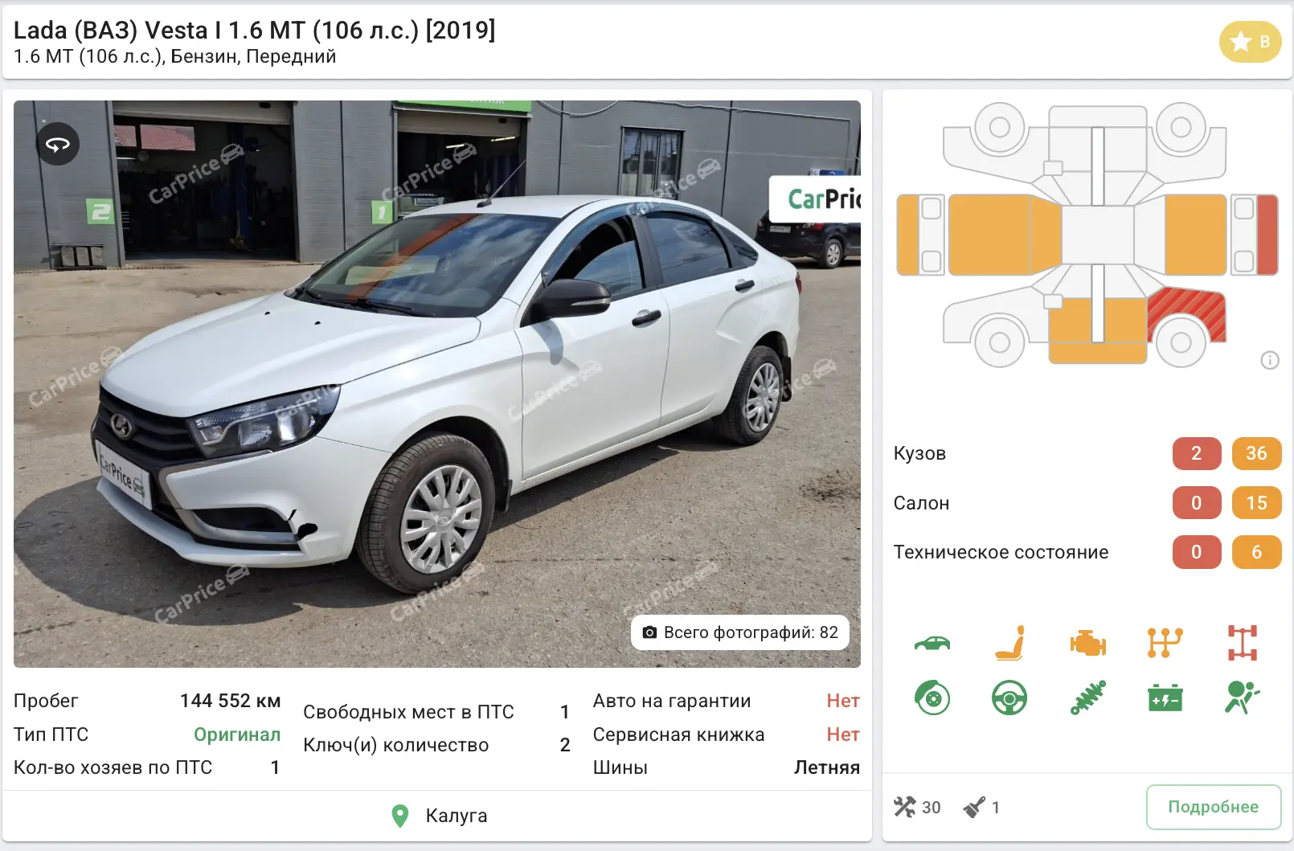The width and height of the screenshot is (1294, 851).
Task: Click the Ключ(и) количество label
Action: pos(395,745)
